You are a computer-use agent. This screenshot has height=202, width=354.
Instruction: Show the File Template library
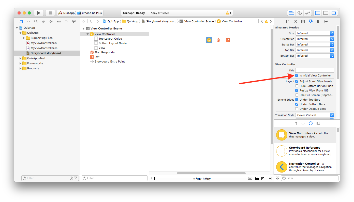pyautogui.click(x=295, y=123)
